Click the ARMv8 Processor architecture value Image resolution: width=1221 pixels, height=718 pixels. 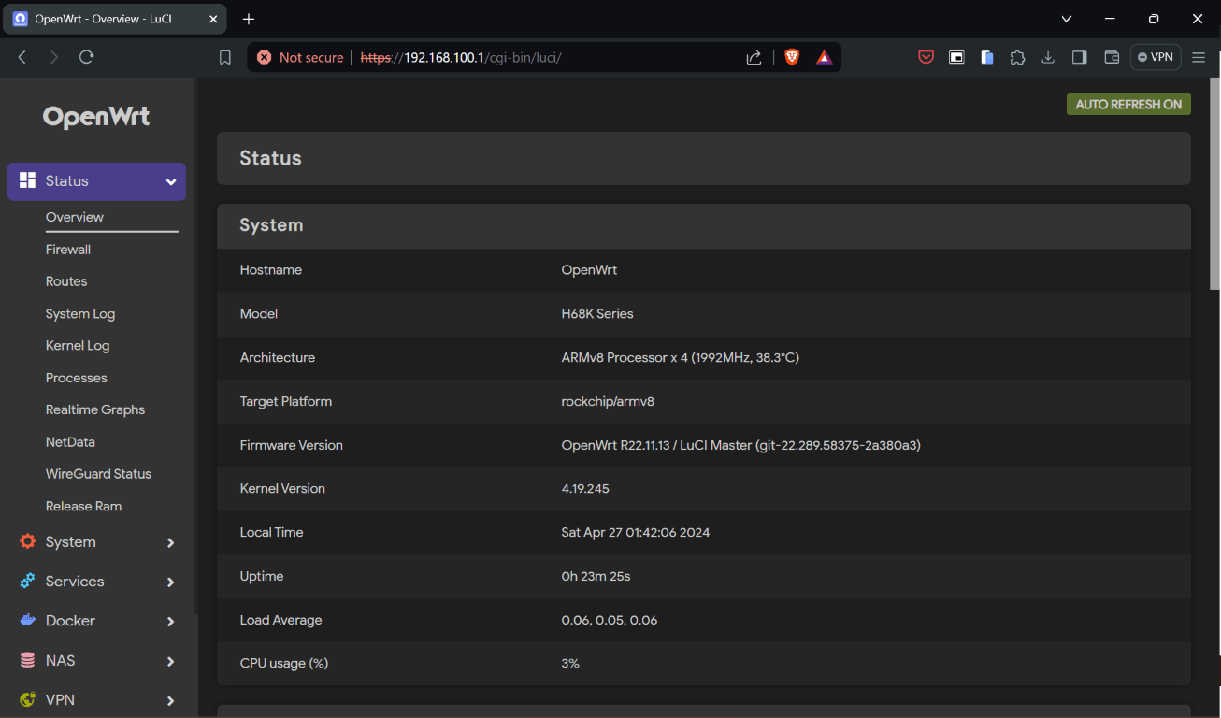pos(680,357)
